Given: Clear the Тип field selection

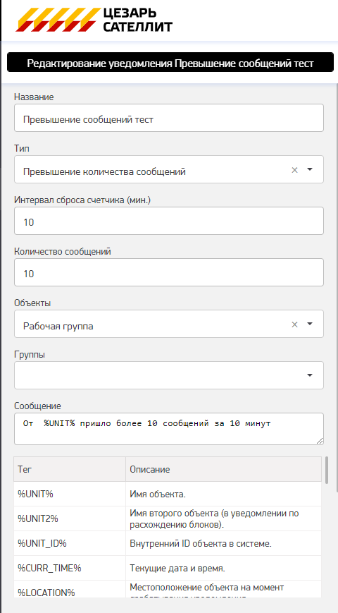Looking at the screenshot, I should [x=295, y=170].
